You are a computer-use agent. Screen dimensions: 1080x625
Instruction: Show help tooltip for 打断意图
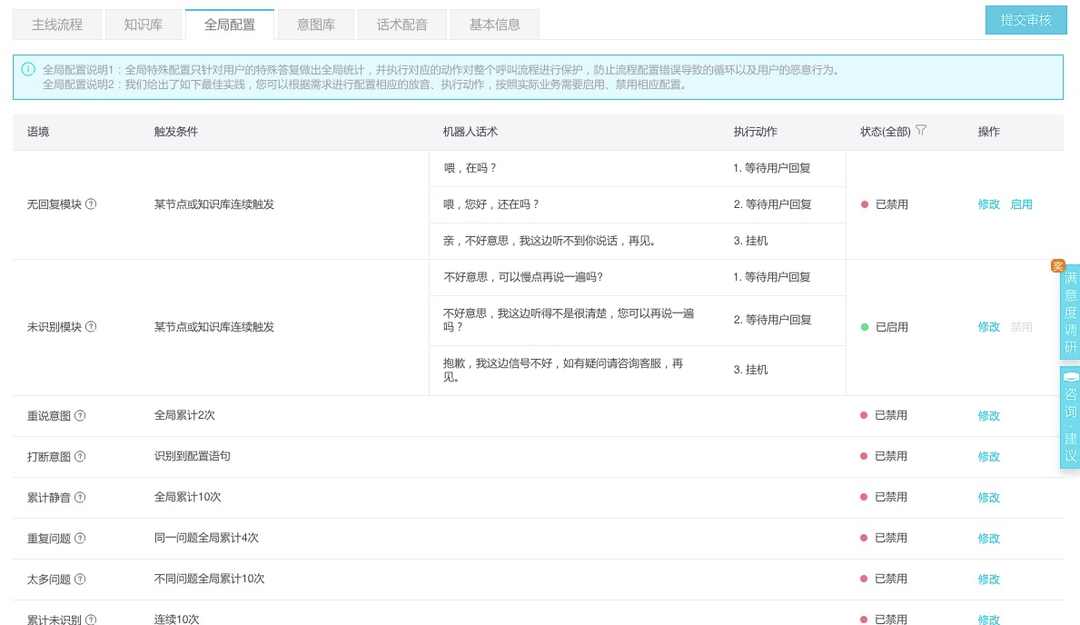tap(80, 456)
